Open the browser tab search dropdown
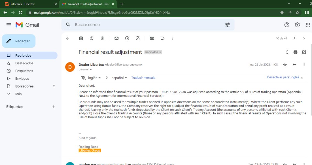 pos(289,4)
